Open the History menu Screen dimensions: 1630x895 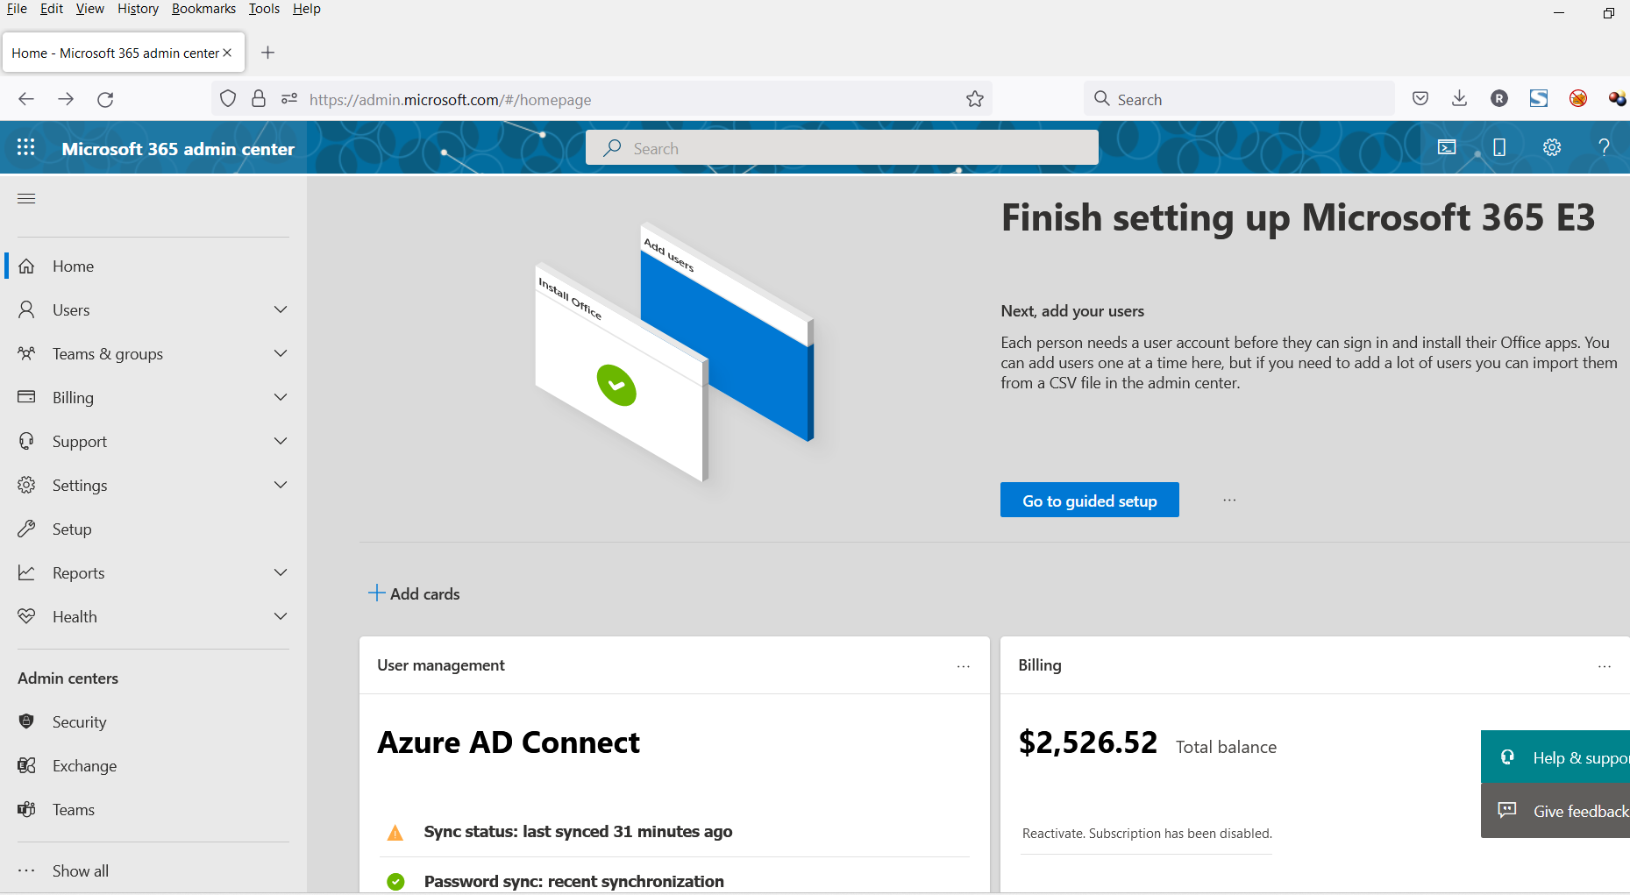point(138,9)
